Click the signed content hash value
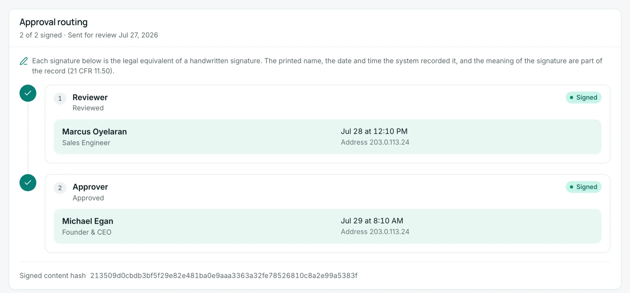 224,275
